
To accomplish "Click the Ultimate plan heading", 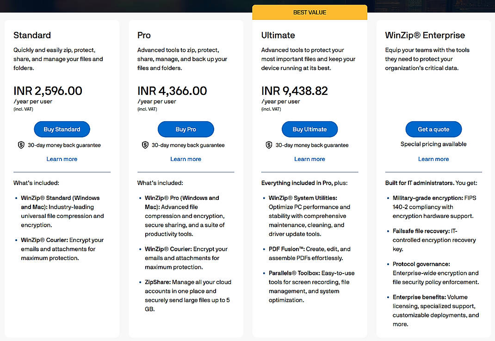I will click(x=278, y=35).
